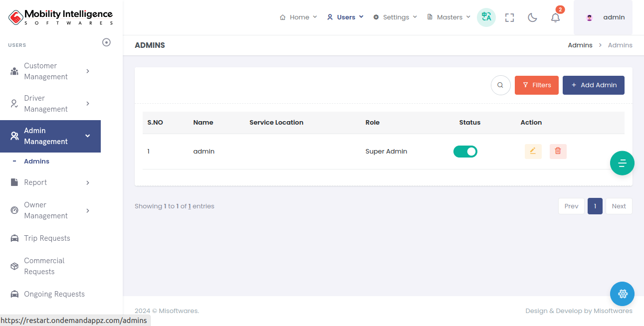The image size is (644, 326).
Task: Delete the admin row with trash icon
Action: 558,151
